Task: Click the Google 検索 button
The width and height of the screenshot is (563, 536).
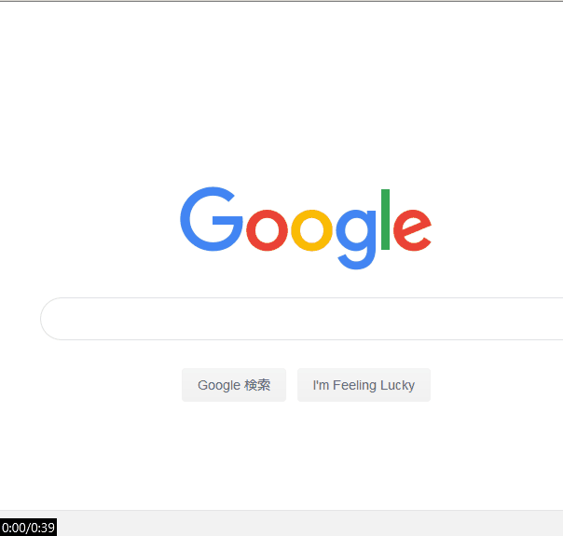Action: (x=234, y=385)
